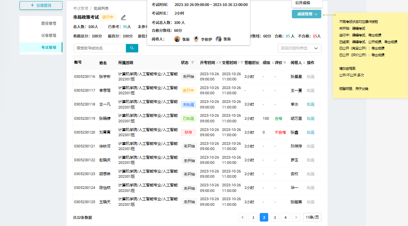Click the 共32条数据 total count text
Screen dimensions: 408x226
82,218
